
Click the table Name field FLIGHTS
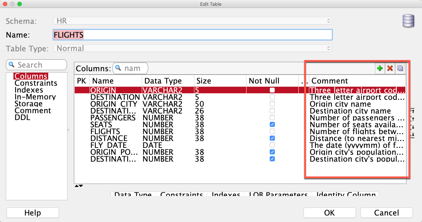tap(193, 35)
